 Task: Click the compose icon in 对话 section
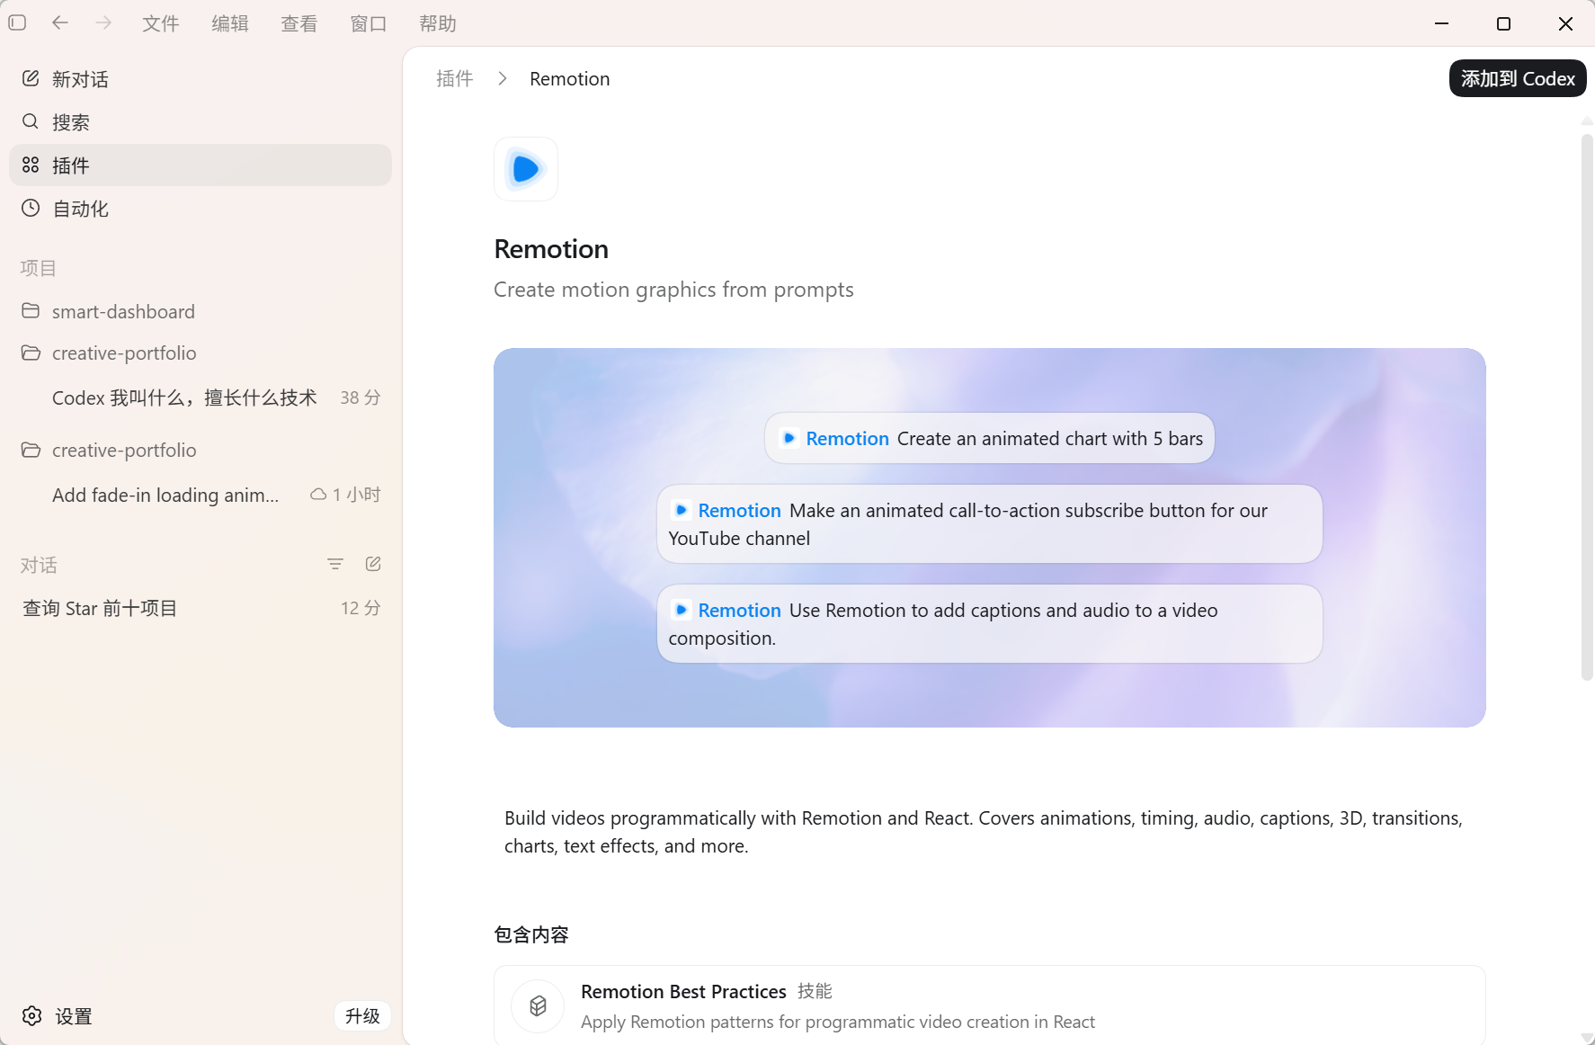point(373,564)
